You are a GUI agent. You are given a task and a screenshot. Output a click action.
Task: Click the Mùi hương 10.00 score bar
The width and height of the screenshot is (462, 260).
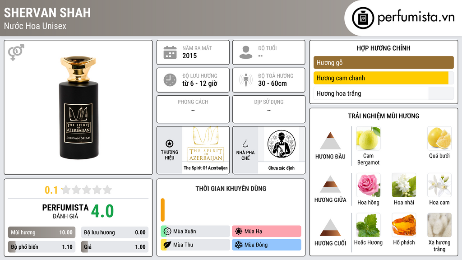[x=42, y=232]
